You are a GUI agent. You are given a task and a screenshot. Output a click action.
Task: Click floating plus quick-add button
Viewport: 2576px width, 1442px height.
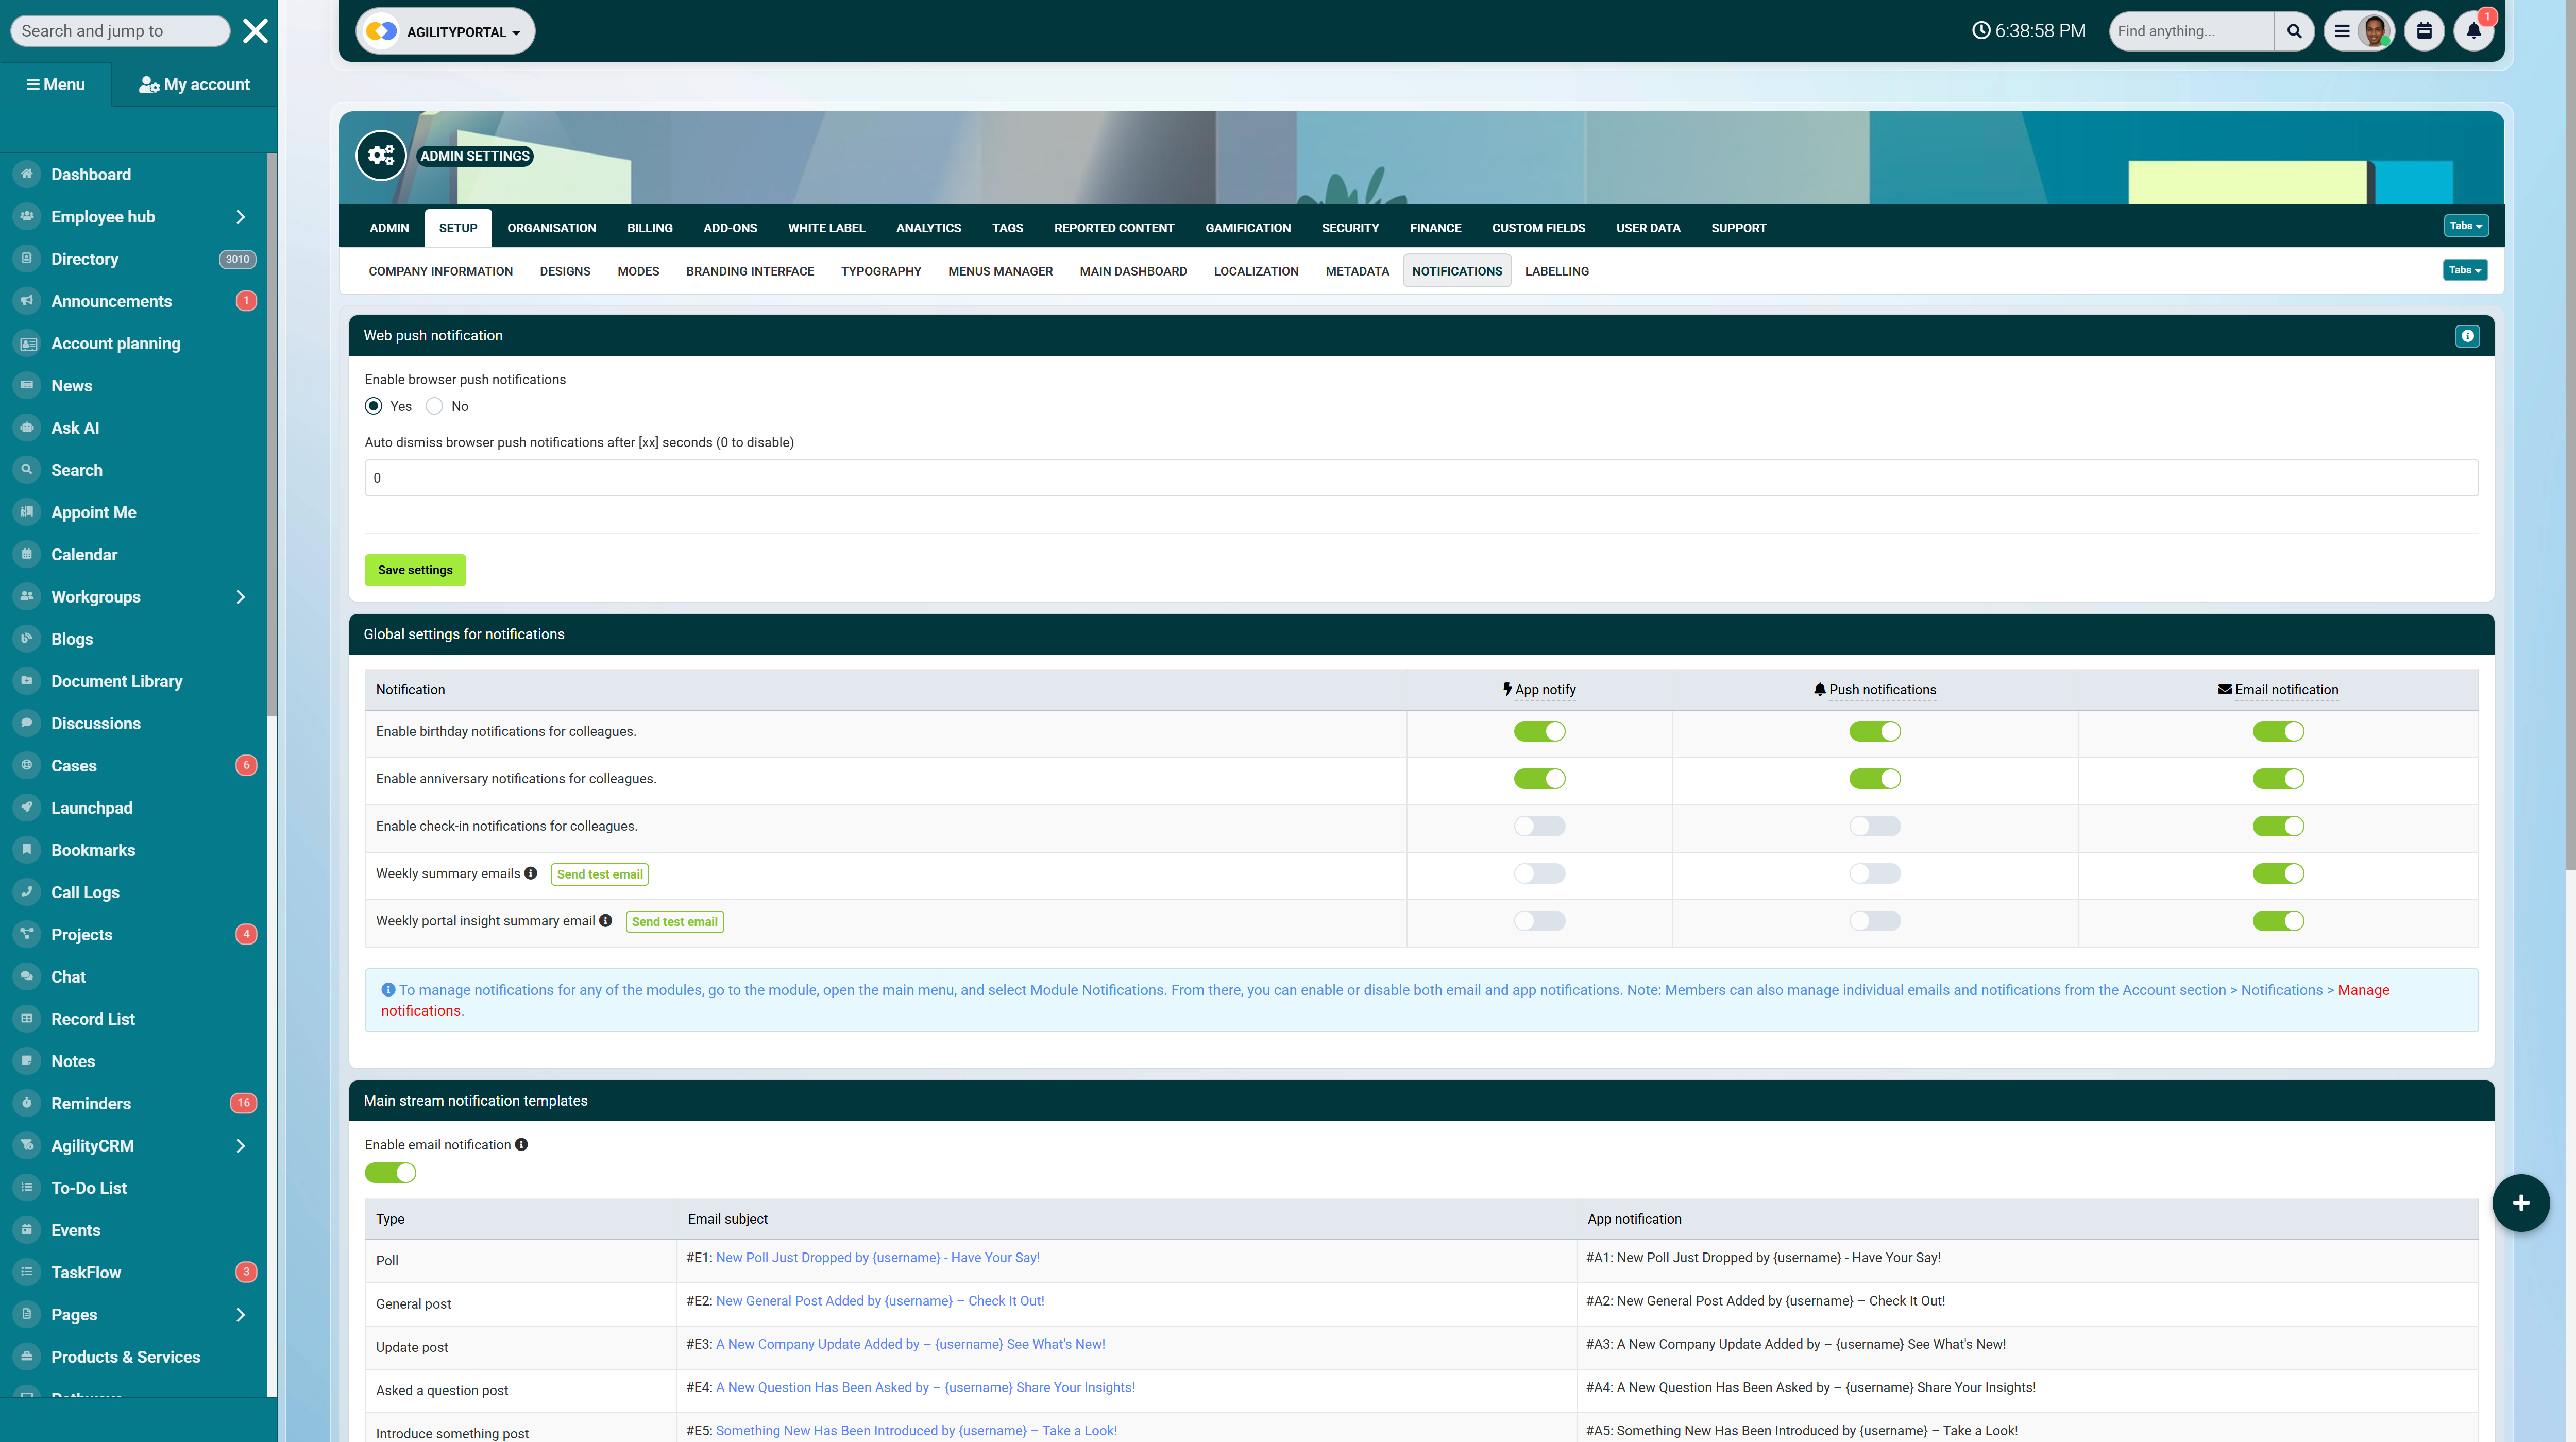[x=2520, y=1202]
